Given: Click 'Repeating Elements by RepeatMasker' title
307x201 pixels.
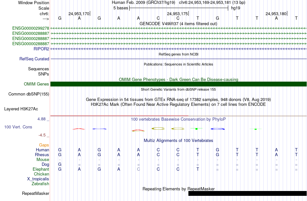Looking at the screenshot, I should [178, 189].
